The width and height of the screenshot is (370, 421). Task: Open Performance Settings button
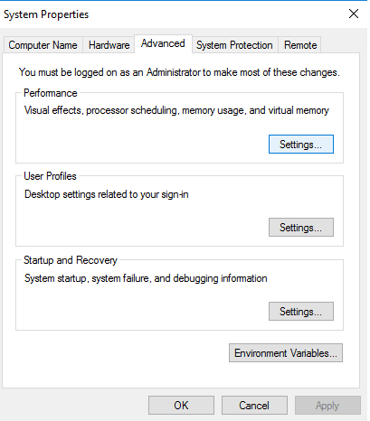point(301,145)
